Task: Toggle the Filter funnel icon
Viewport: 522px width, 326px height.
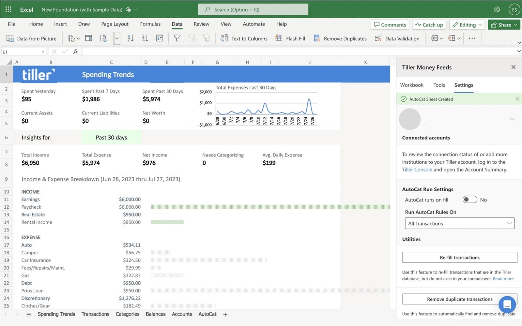Action: pyautogui.click(x=177, y=38)
